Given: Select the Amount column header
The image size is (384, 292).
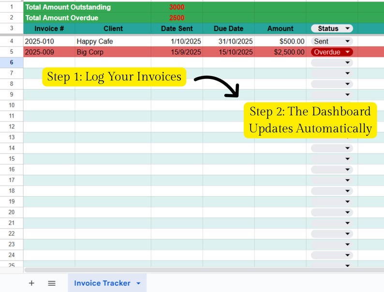Looking at the screenshot, I should click(280, 29).
